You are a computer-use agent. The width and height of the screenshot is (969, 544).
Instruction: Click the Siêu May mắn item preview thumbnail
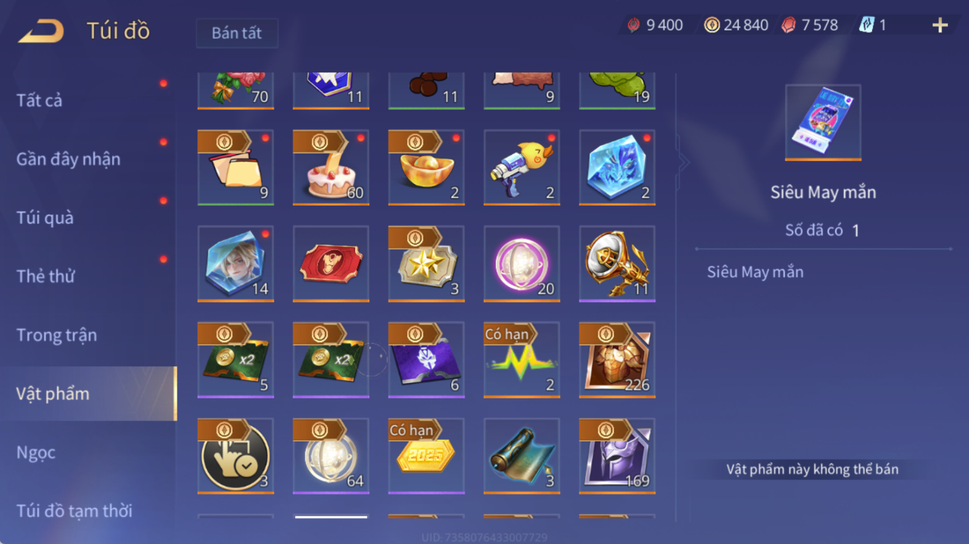pyautogui.click(x=823, y=122)
